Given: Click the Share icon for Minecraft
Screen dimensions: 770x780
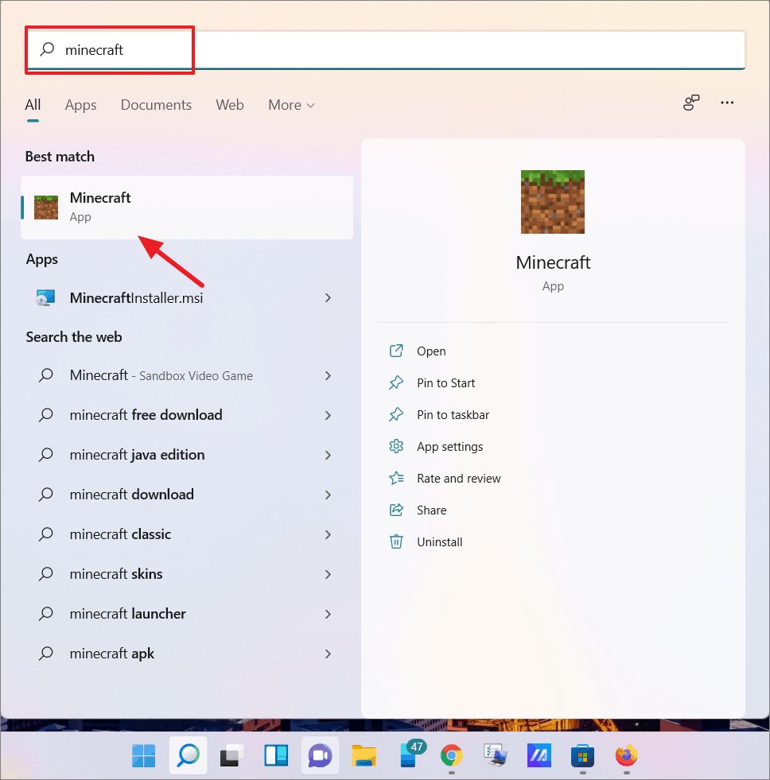Looking at the screenshot, I should [x=397, y=510].
